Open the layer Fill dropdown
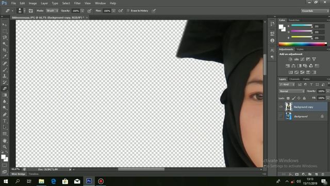 click(328, 98)
